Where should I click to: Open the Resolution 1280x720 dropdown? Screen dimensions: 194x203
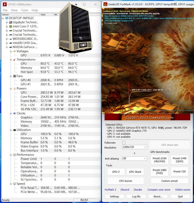134,147
